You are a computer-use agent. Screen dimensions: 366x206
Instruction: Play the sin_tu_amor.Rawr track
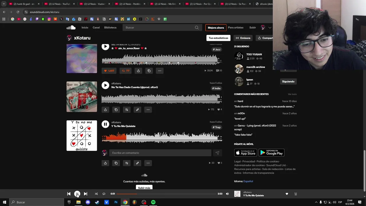coord(106,47)
